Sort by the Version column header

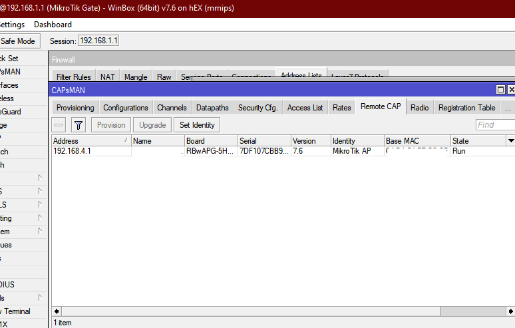[311, 141]
